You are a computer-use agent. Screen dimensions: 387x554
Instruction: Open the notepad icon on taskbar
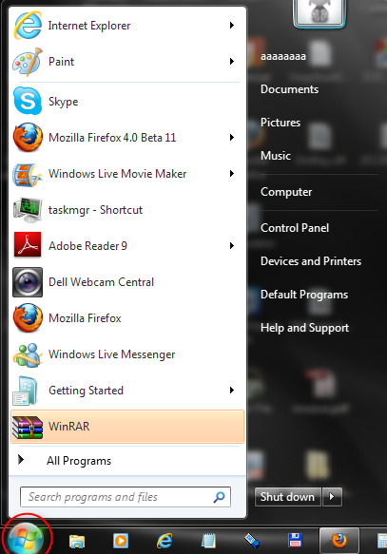click(x=208, y=541)
